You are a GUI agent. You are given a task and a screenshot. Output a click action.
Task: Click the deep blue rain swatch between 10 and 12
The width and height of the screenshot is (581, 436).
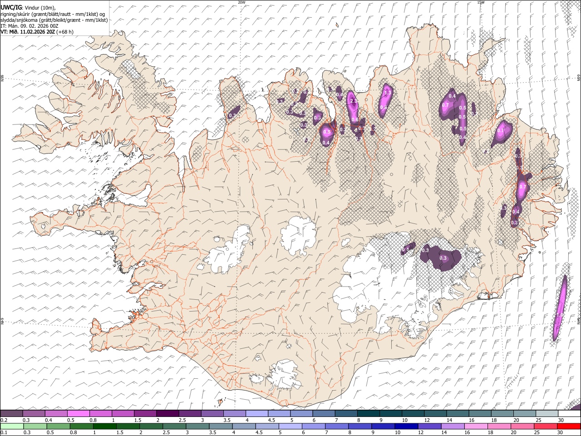point(406,426)
